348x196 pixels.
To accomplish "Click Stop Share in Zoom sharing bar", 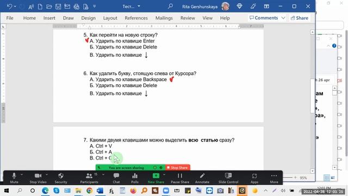I will click(178, 168).
